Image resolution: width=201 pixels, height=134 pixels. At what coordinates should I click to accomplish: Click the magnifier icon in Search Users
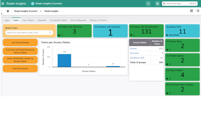point(50,33)
